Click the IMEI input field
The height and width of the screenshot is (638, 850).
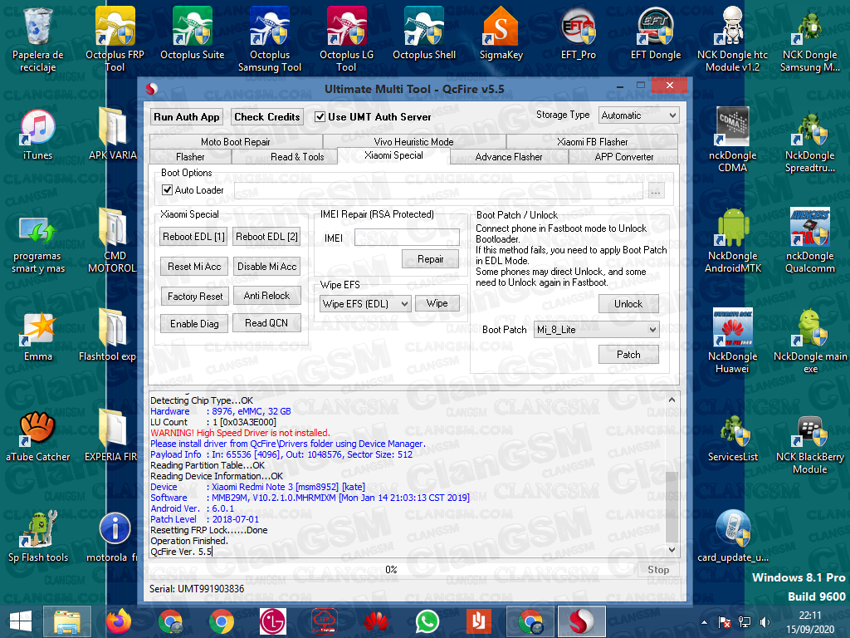pos(407,238)
